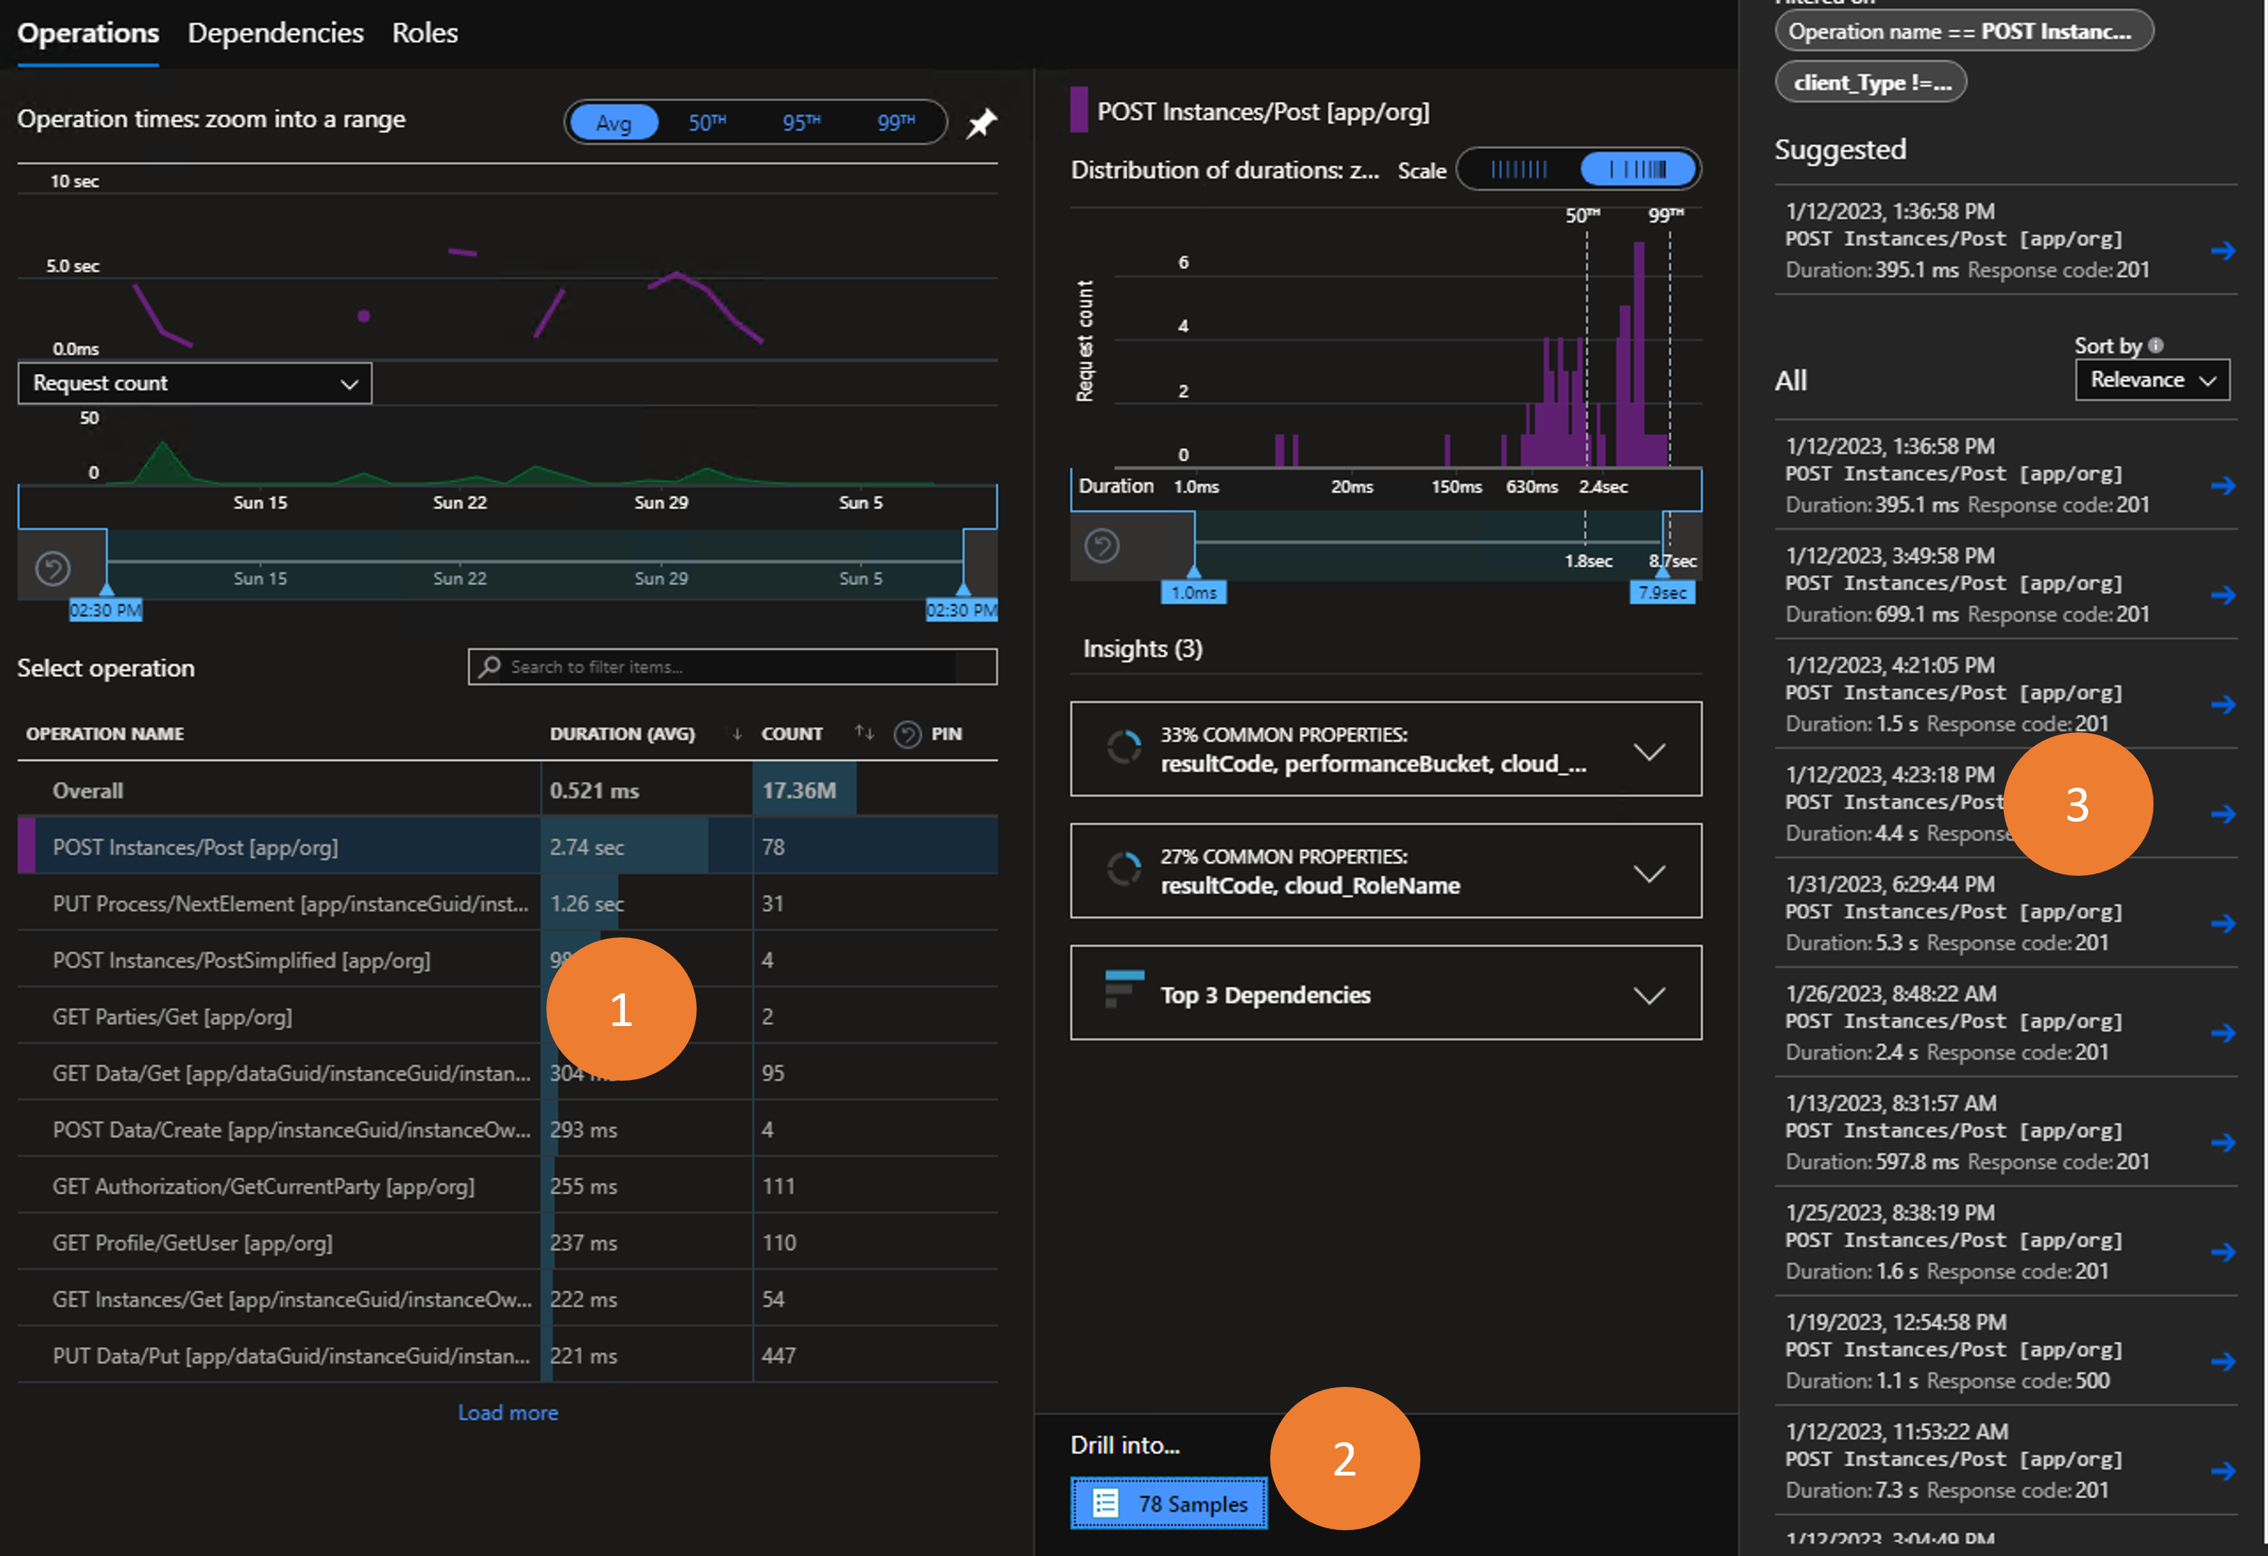Click the 78 Samples button
This screenshot has width=2268, height=1556.
click(1168, 1503)
